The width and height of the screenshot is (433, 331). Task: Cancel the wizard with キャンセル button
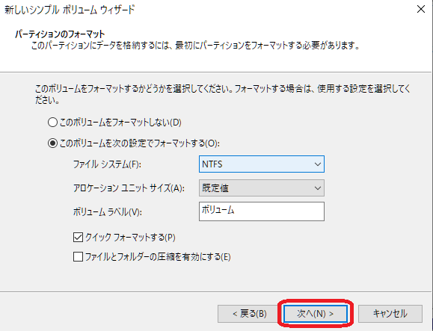click(390, 314)
